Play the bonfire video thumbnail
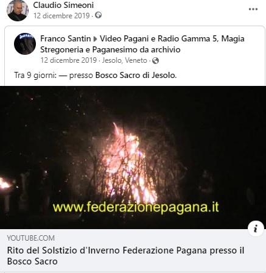Image resolution: width=266 pixels, height=273 pixels. (133, 157)
